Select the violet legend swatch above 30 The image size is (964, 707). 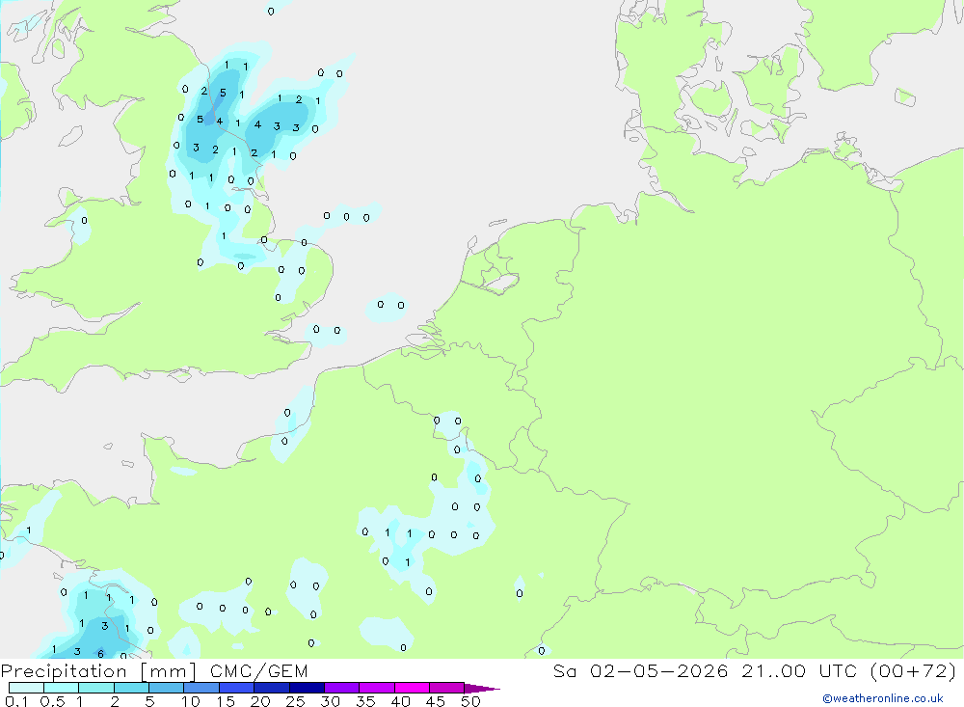coord(342,688)
